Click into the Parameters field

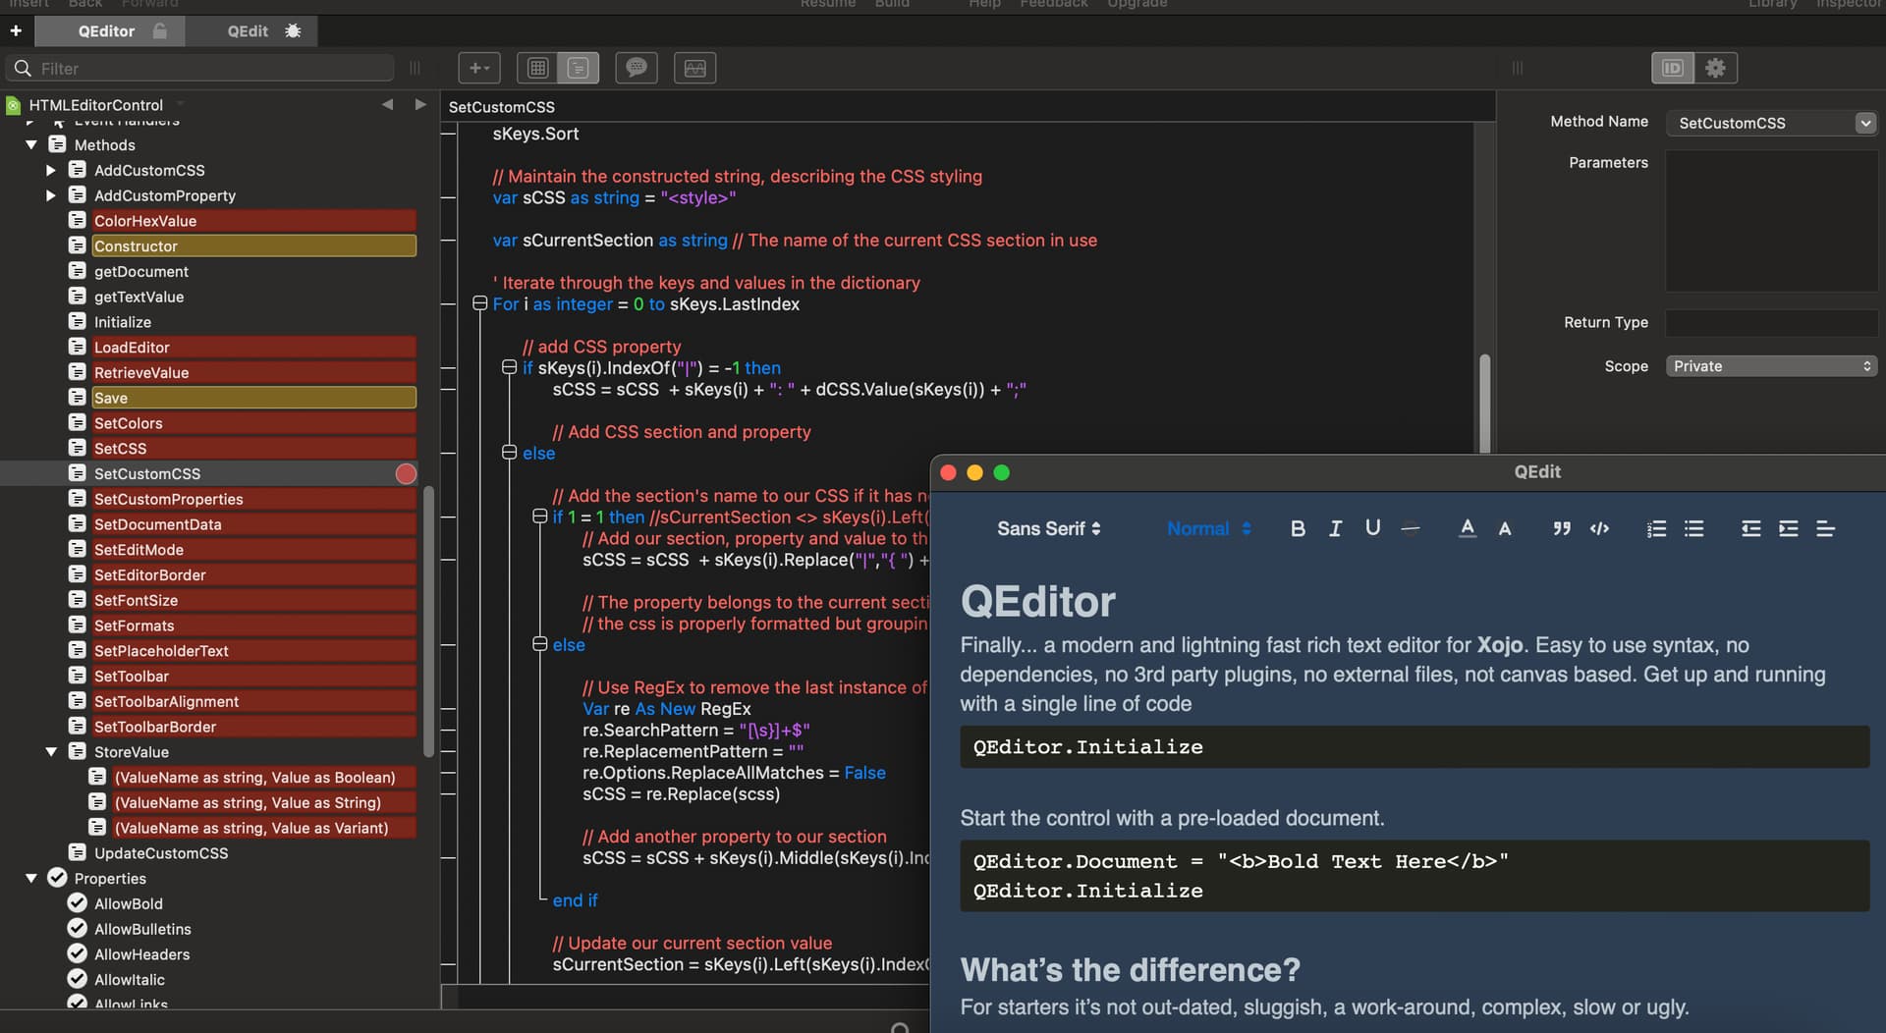1771,221
